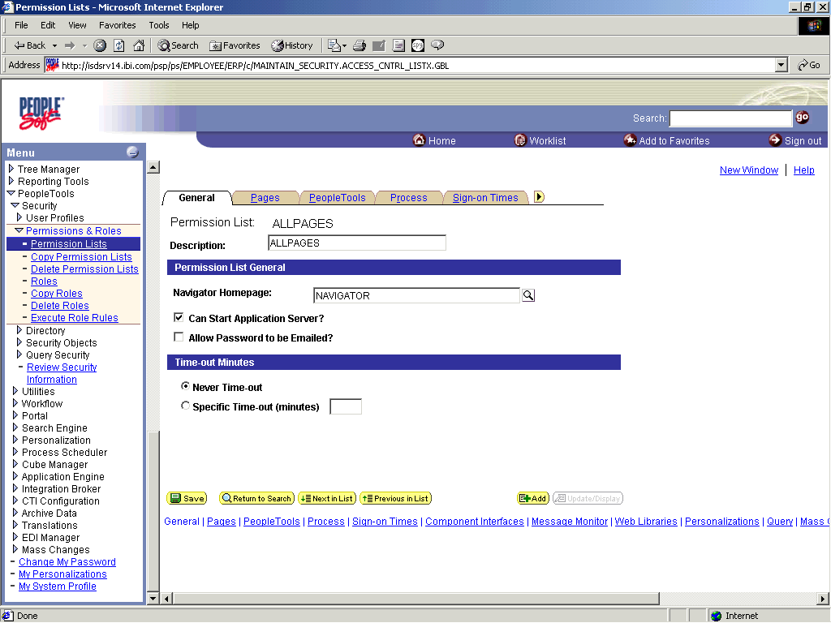Minimize the Menu pane

point(131,152)
